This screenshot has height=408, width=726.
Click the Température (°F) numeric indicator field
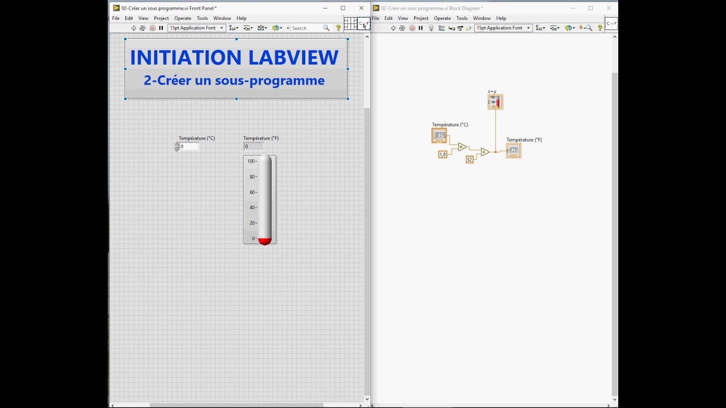254,146
